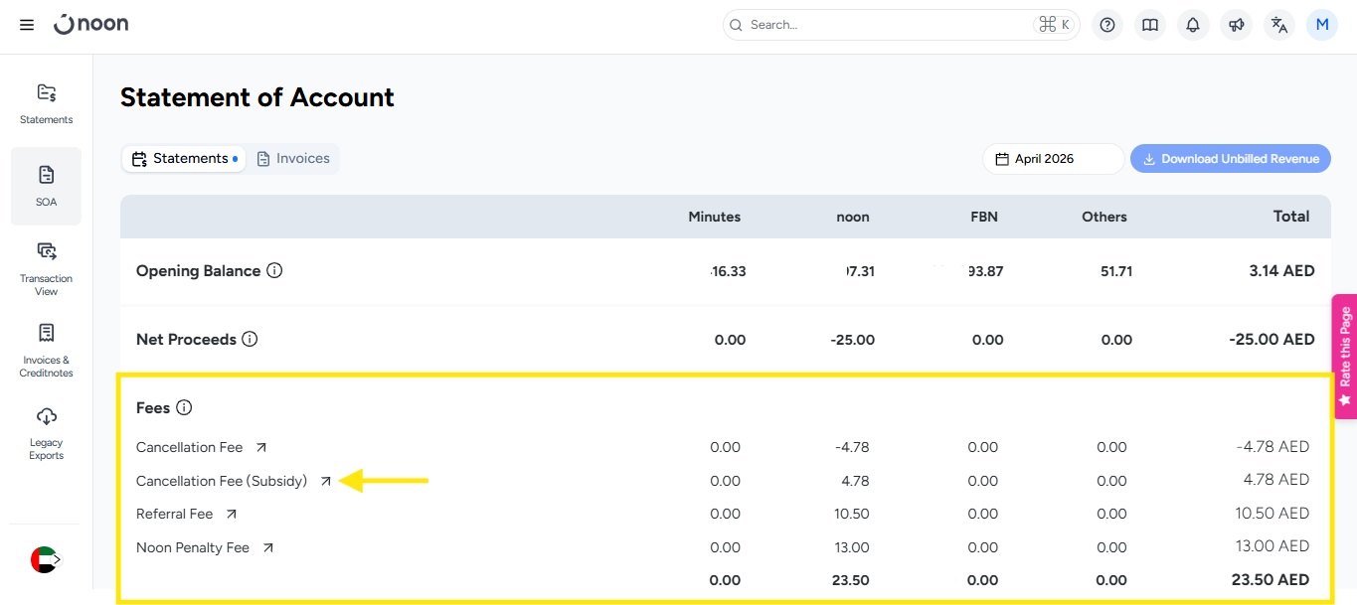Image resolution: width=1357 pixels, height=605 pixels.
Task: Open the user profile avatar M
Action: click(1322, 25)
